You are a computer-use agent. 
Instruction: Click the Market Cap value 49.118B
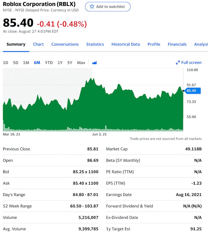(193, 149)
